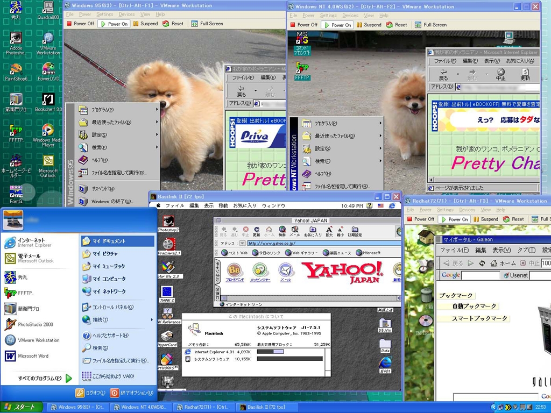
Task: Select マイ ドキュメント in the XP Start menu
Action: 118,241
